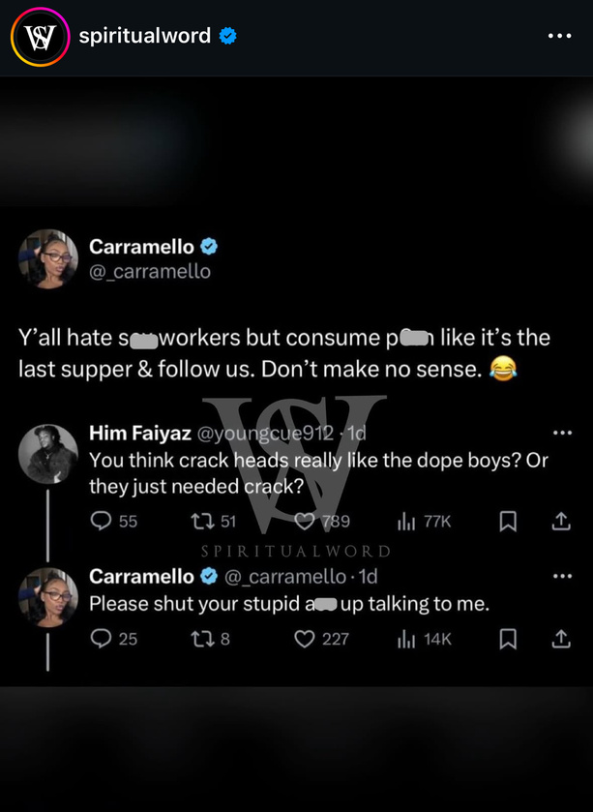Screen dimensions: 593x812
Task: Open the @_carramello handle on the main tweet
Action: pos(150,271)
